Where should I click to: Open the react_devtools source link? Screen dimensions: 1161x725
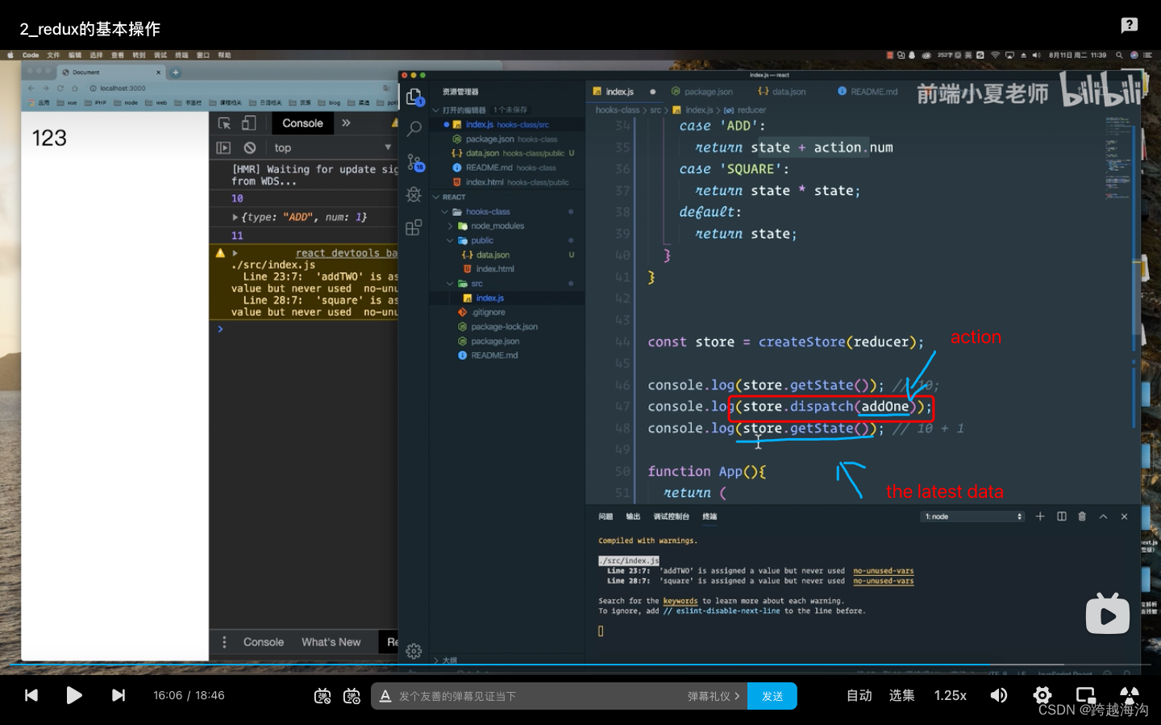click(347, 253)
